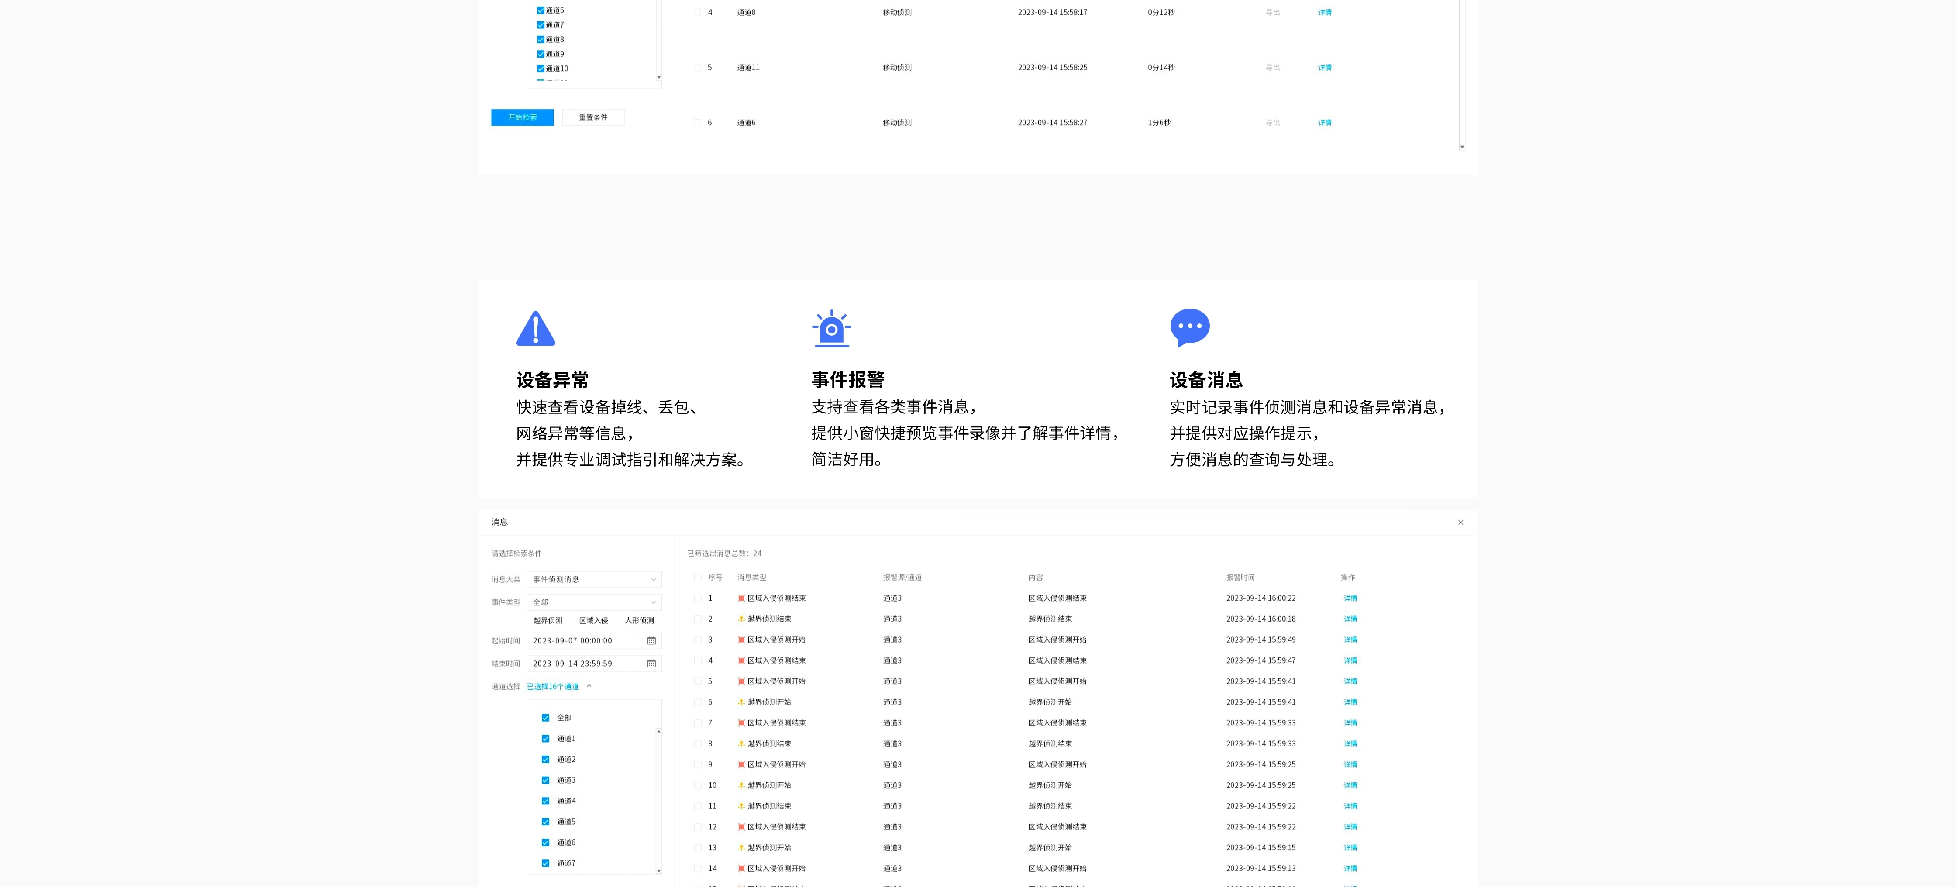Click the 消息类型 column header

(x=752, y=578)
